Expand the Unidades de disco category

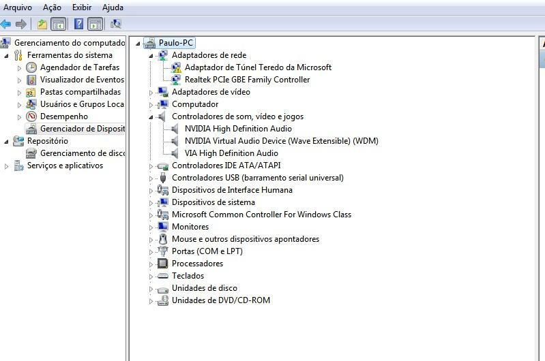tap(151, 289)
